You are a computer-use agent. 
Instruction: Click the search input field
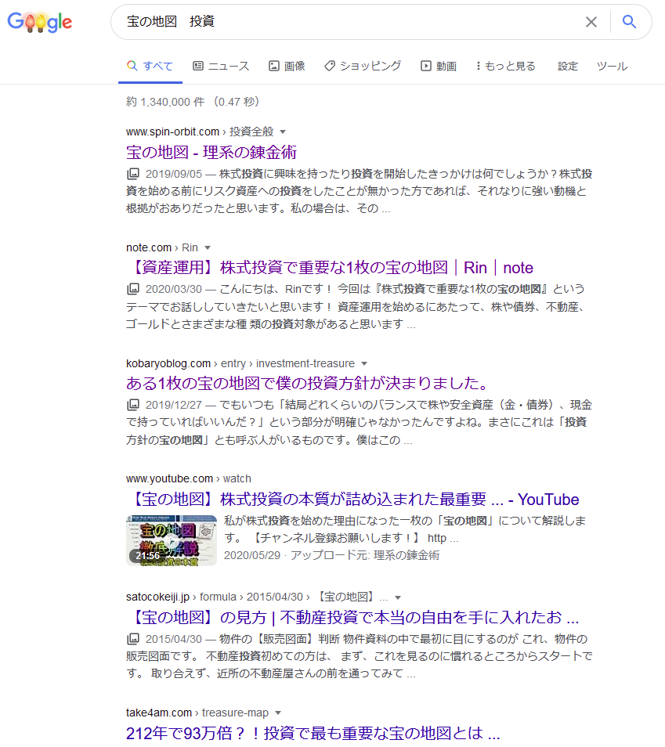pos(345,22)
